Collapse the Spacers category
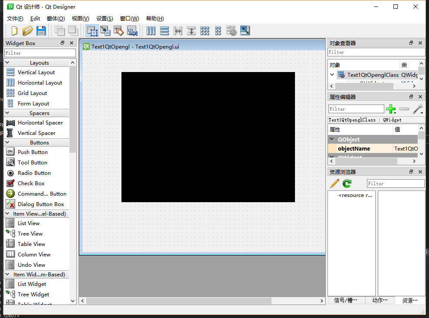Viewport: 429px width, 318px height. (7, 113)
